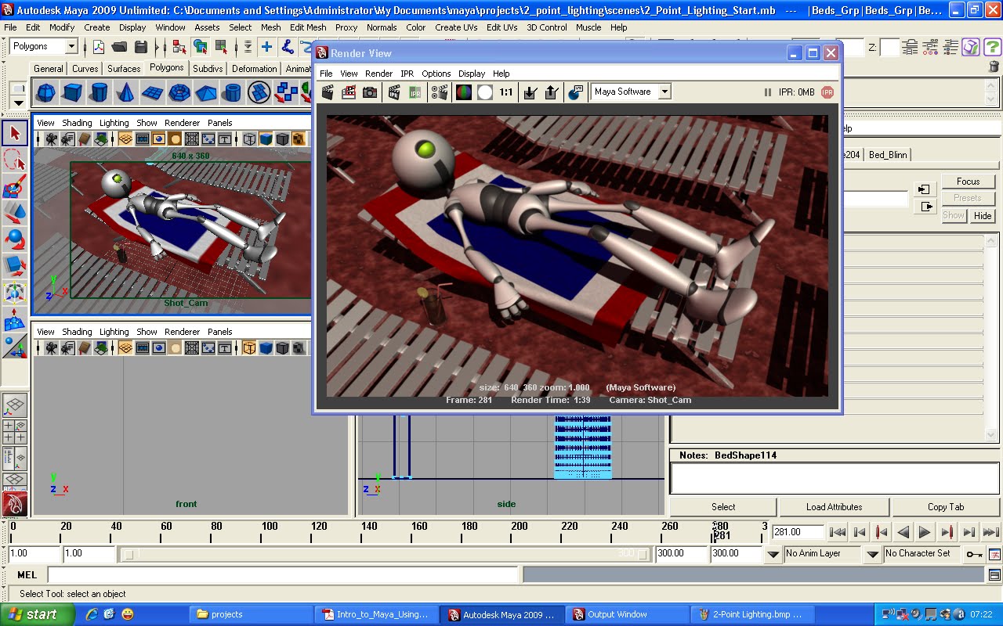This screenshot has width=1003, height=626.
Task: Show render diagnostics info icon
Action: click(576, 92)
